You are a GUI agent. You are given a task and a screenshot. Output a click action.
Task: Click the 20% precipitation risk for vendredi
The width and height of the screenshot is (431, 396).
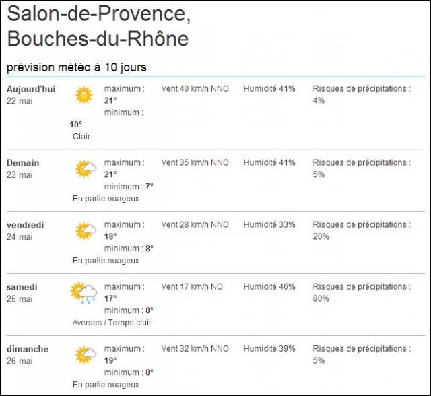(321, 236)
